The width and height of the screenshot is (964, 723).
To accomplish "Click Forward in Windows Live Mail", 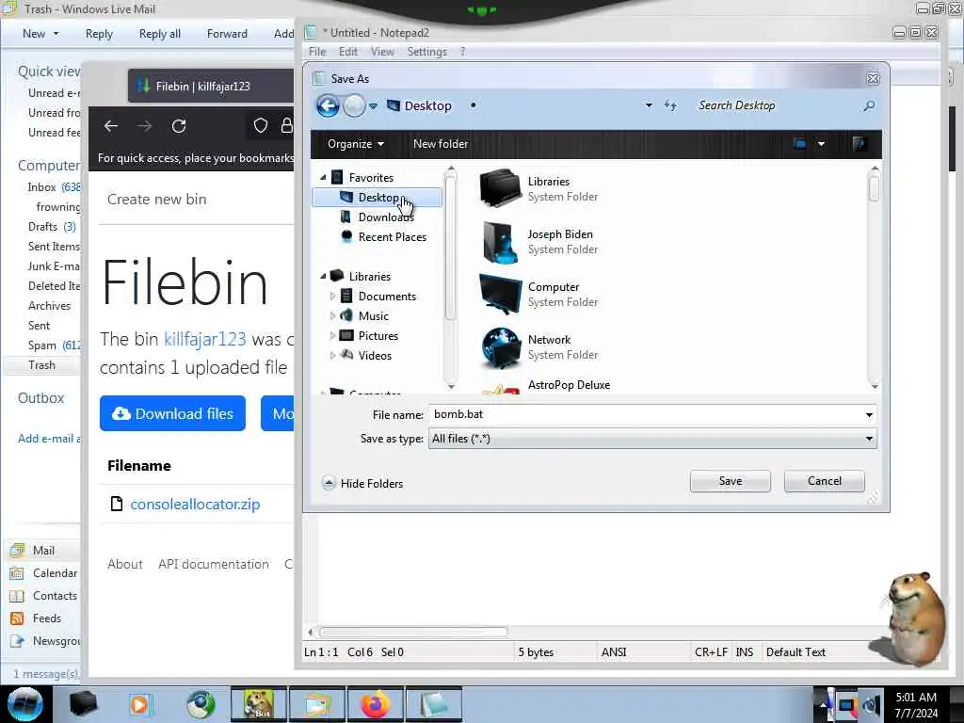I will click(x=227, y=34).
